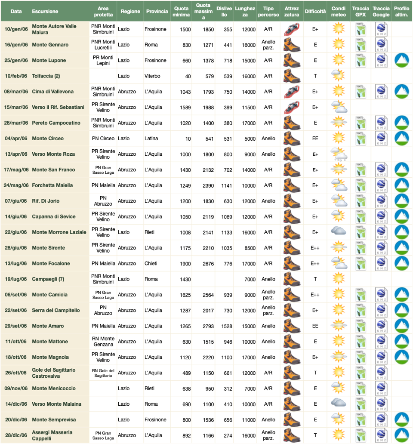
Task: Select RN Monte Genzana area cell
Action: coord(103,342)
